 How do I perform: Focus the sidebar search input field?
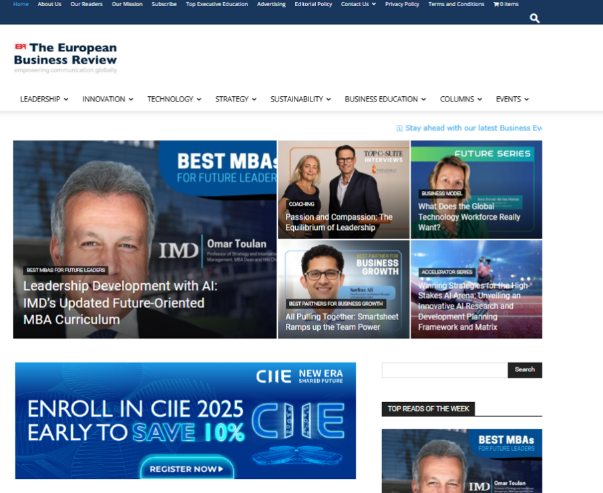[445, 370]
